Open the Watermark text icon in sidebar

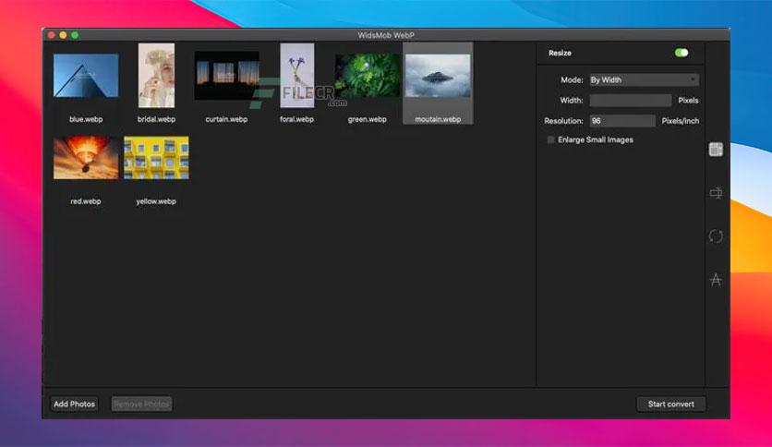[716, 280]
